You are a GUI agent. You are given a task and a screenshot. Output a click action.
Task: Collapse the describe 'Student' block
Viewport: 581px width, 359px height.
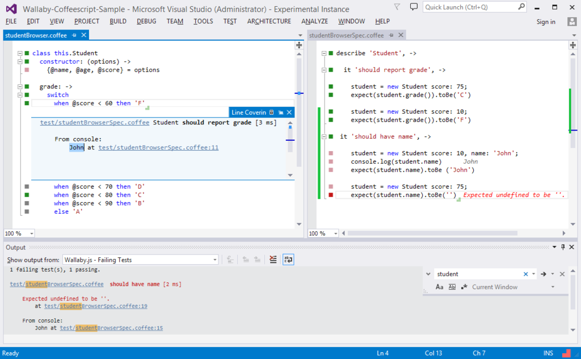coord(324,53)
